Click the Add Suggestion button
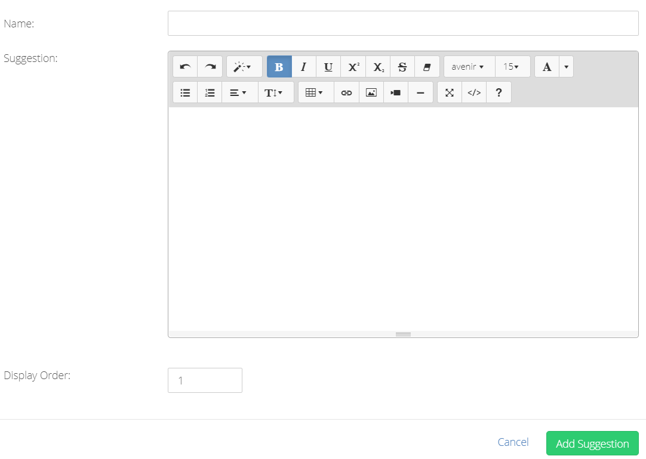Viewport: 646px width, 459px height. pos(592,444)
